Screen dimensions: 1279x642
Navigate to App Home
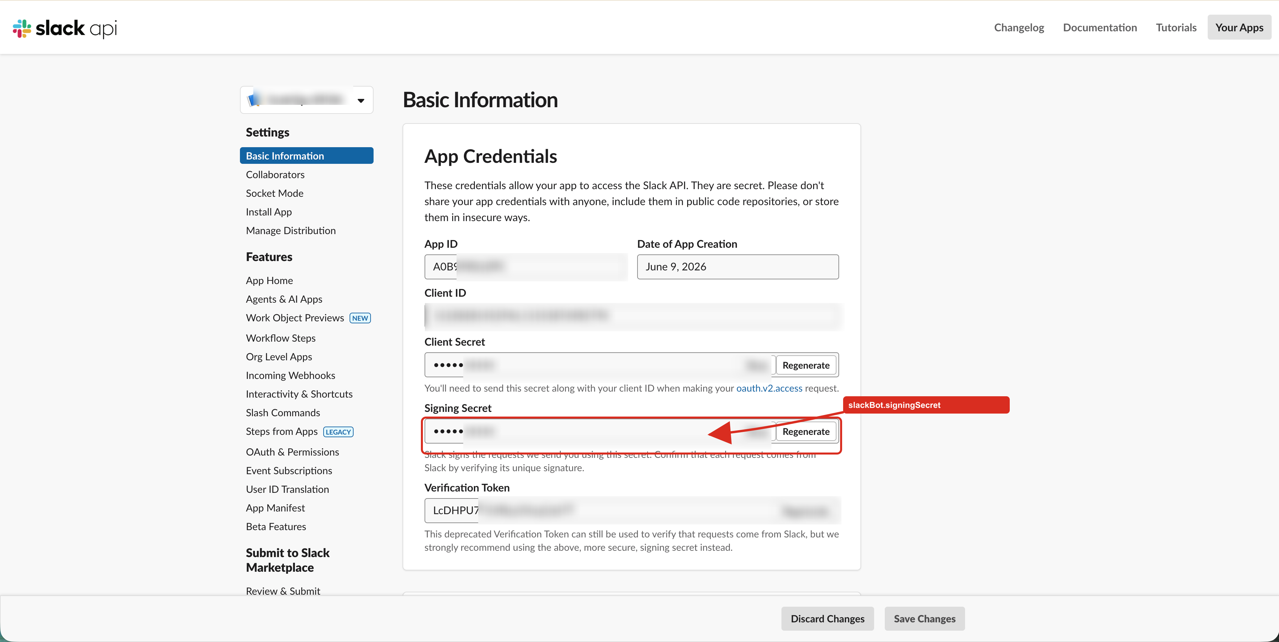coord(269,280)
